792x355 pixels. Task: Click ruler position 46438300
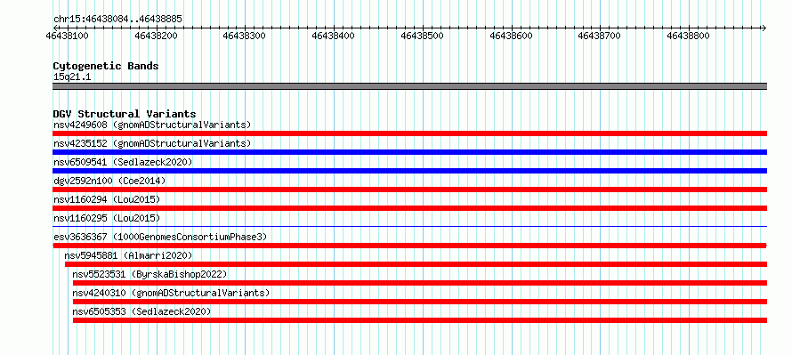[x=245, y=36]
